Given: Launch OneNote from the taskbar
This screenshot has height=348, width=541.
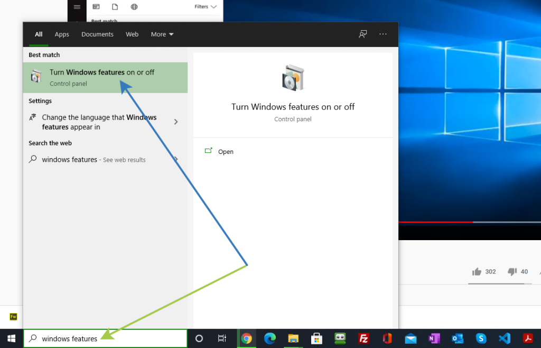Looking at the screenshot, I should tap(434, 338).
